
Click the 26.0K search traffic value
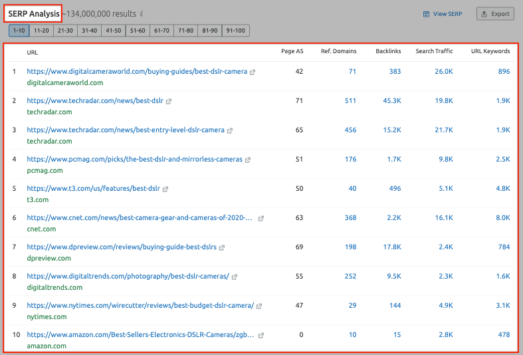(443, 72)
